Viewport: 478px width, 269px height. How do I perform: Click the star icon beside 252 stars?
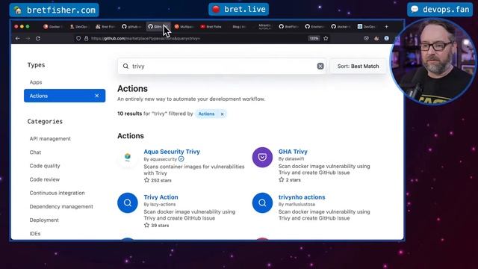(146, 180)
